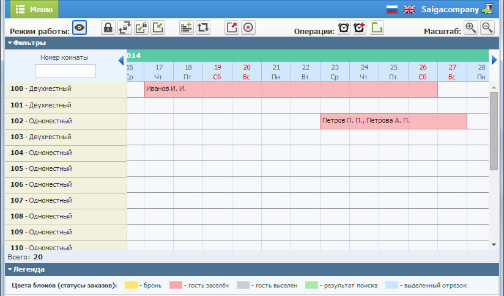Switch language to Russian flag
This screenshot has width=504, height=296.
click(392, 10)
